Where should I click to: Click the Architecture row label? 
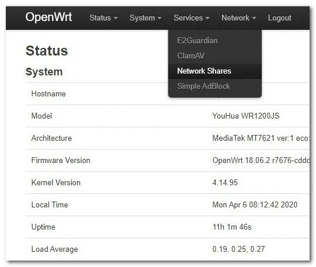[x=51, y=138]
